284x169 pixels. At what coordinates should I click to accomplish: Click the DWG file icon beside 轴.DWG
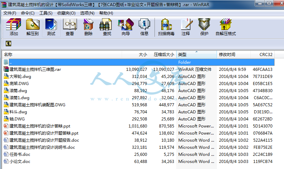(6, 119)
